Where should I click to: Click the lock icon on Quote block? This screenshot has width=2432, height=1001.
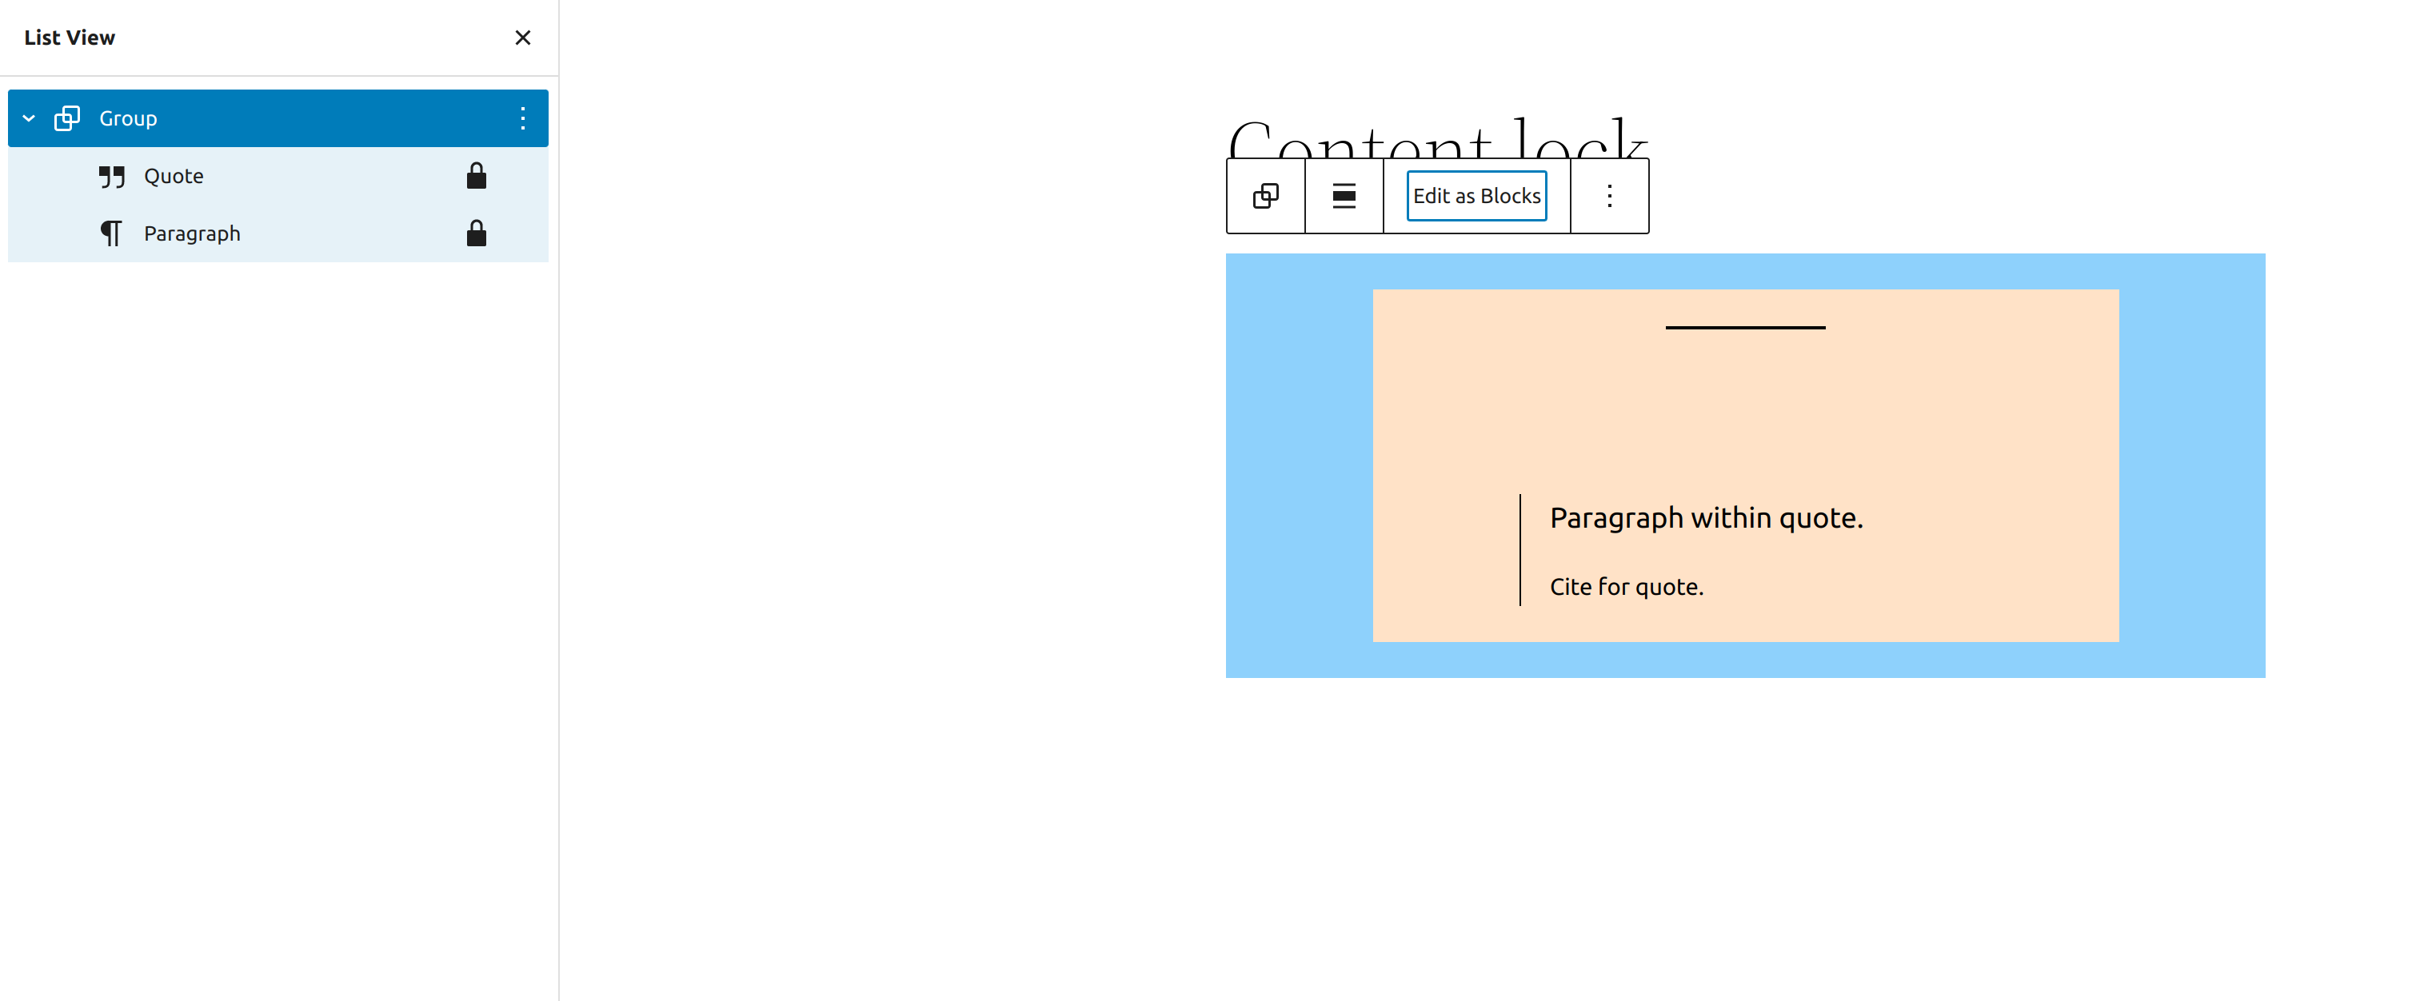476,175
